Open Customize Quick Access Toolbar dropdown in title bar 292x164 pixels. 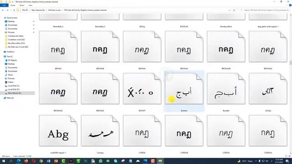tap(12, 2)
